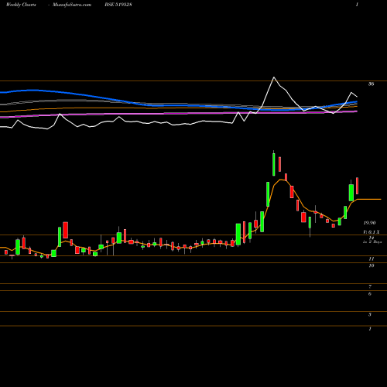Click the 'MunafaSutra.com' header text

(72, 5)
